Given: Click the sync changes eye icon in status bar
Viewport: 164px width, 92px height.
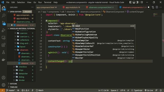Looking at the screenshot, I should click(x=18, y=90).
